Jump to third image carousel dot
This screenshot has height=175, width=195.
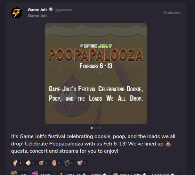click(x=97, y=128)
